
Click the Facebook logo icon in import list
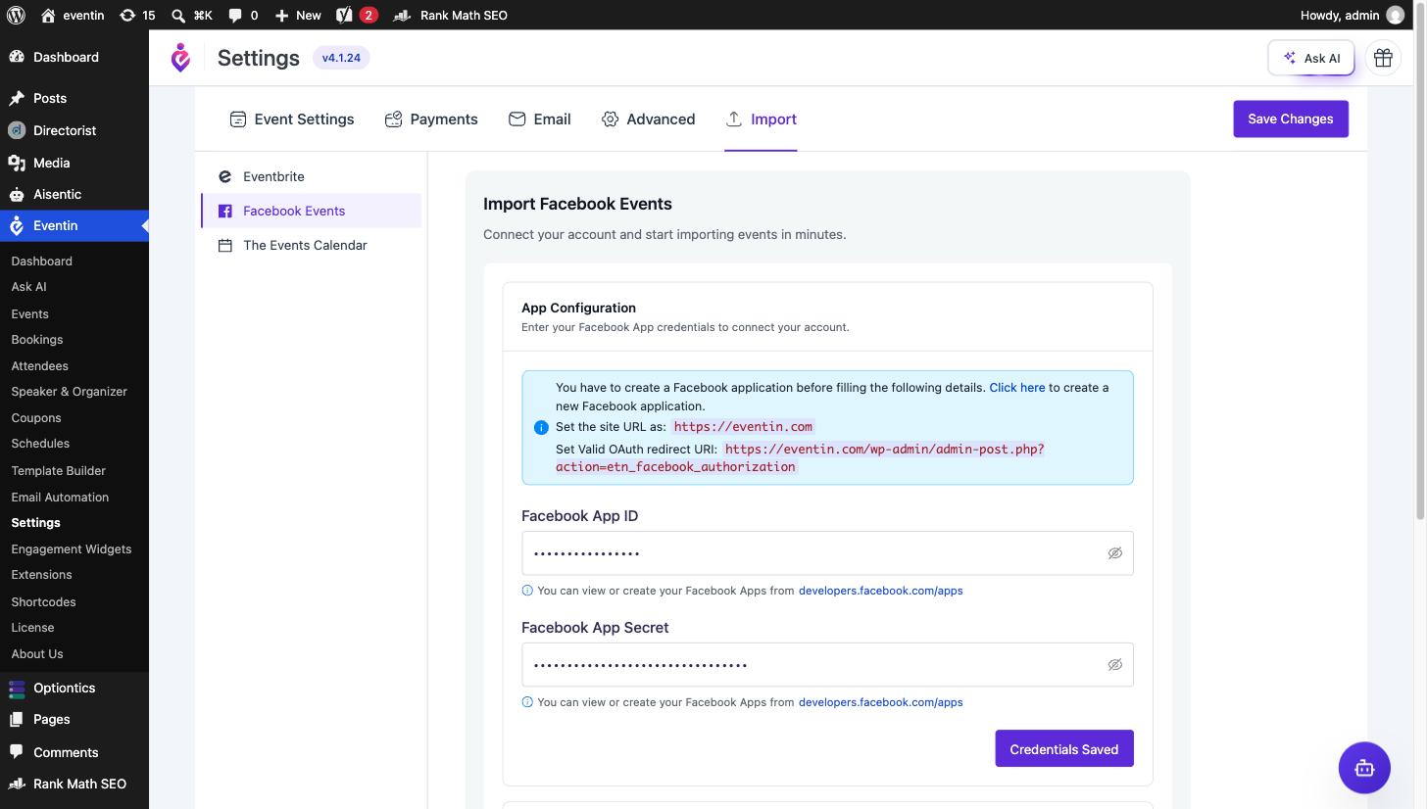(x=224, y=211)
